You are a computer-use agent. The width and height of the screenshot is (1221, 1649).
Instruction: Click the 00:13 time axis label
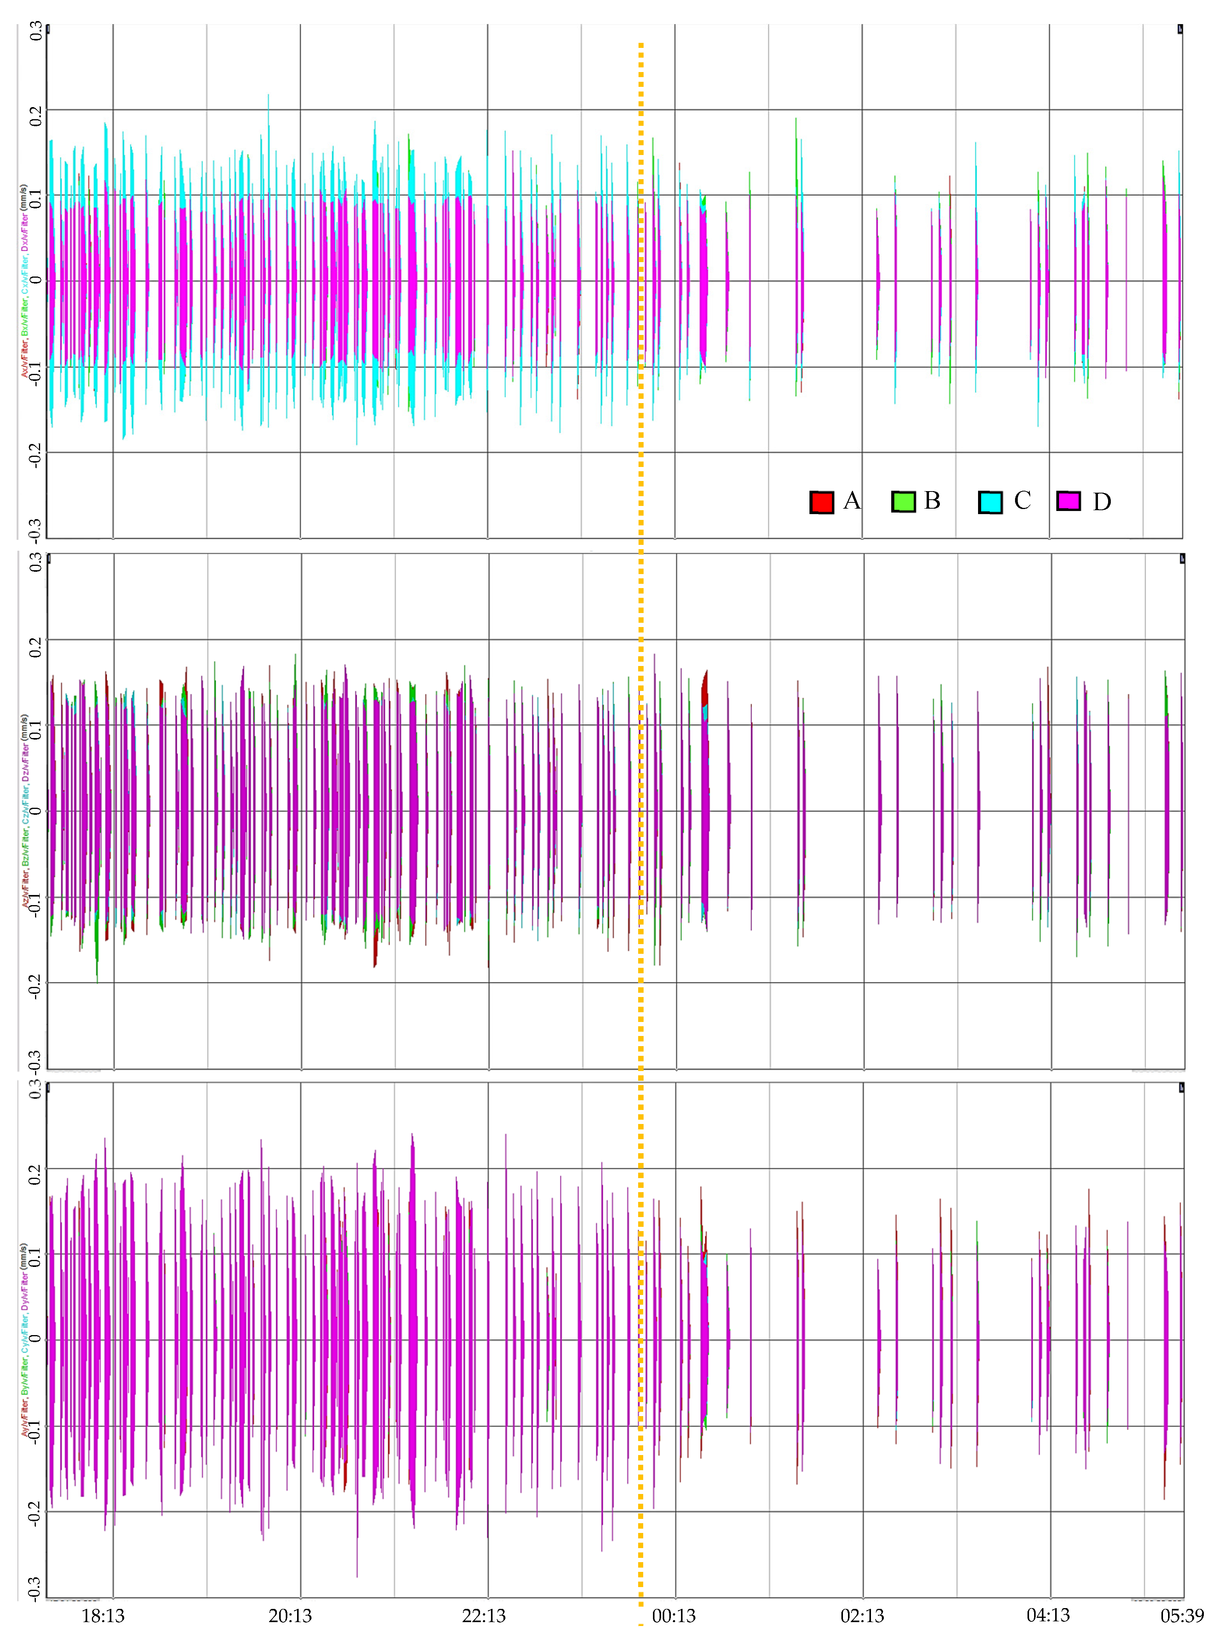click(673, 1616)
